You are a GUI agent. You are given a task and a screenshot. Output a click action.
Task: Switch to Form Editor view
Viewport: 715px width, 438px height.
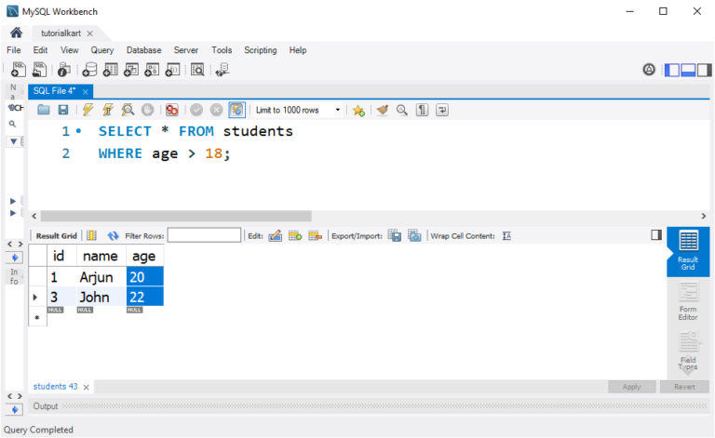pyautogui.click(x=688, y=301)
